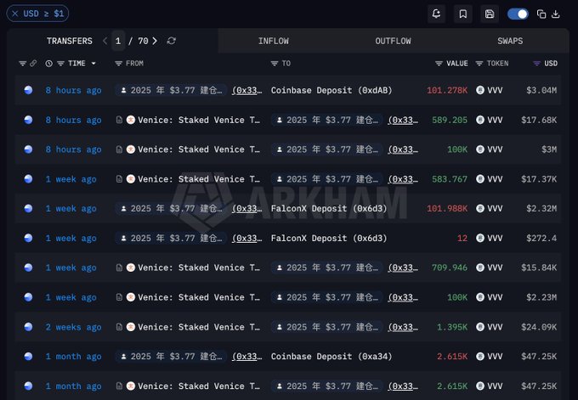This screenshot has width=578, height=400.
Task: Click chain icon of 101.988K row
Action: point(28,208)
